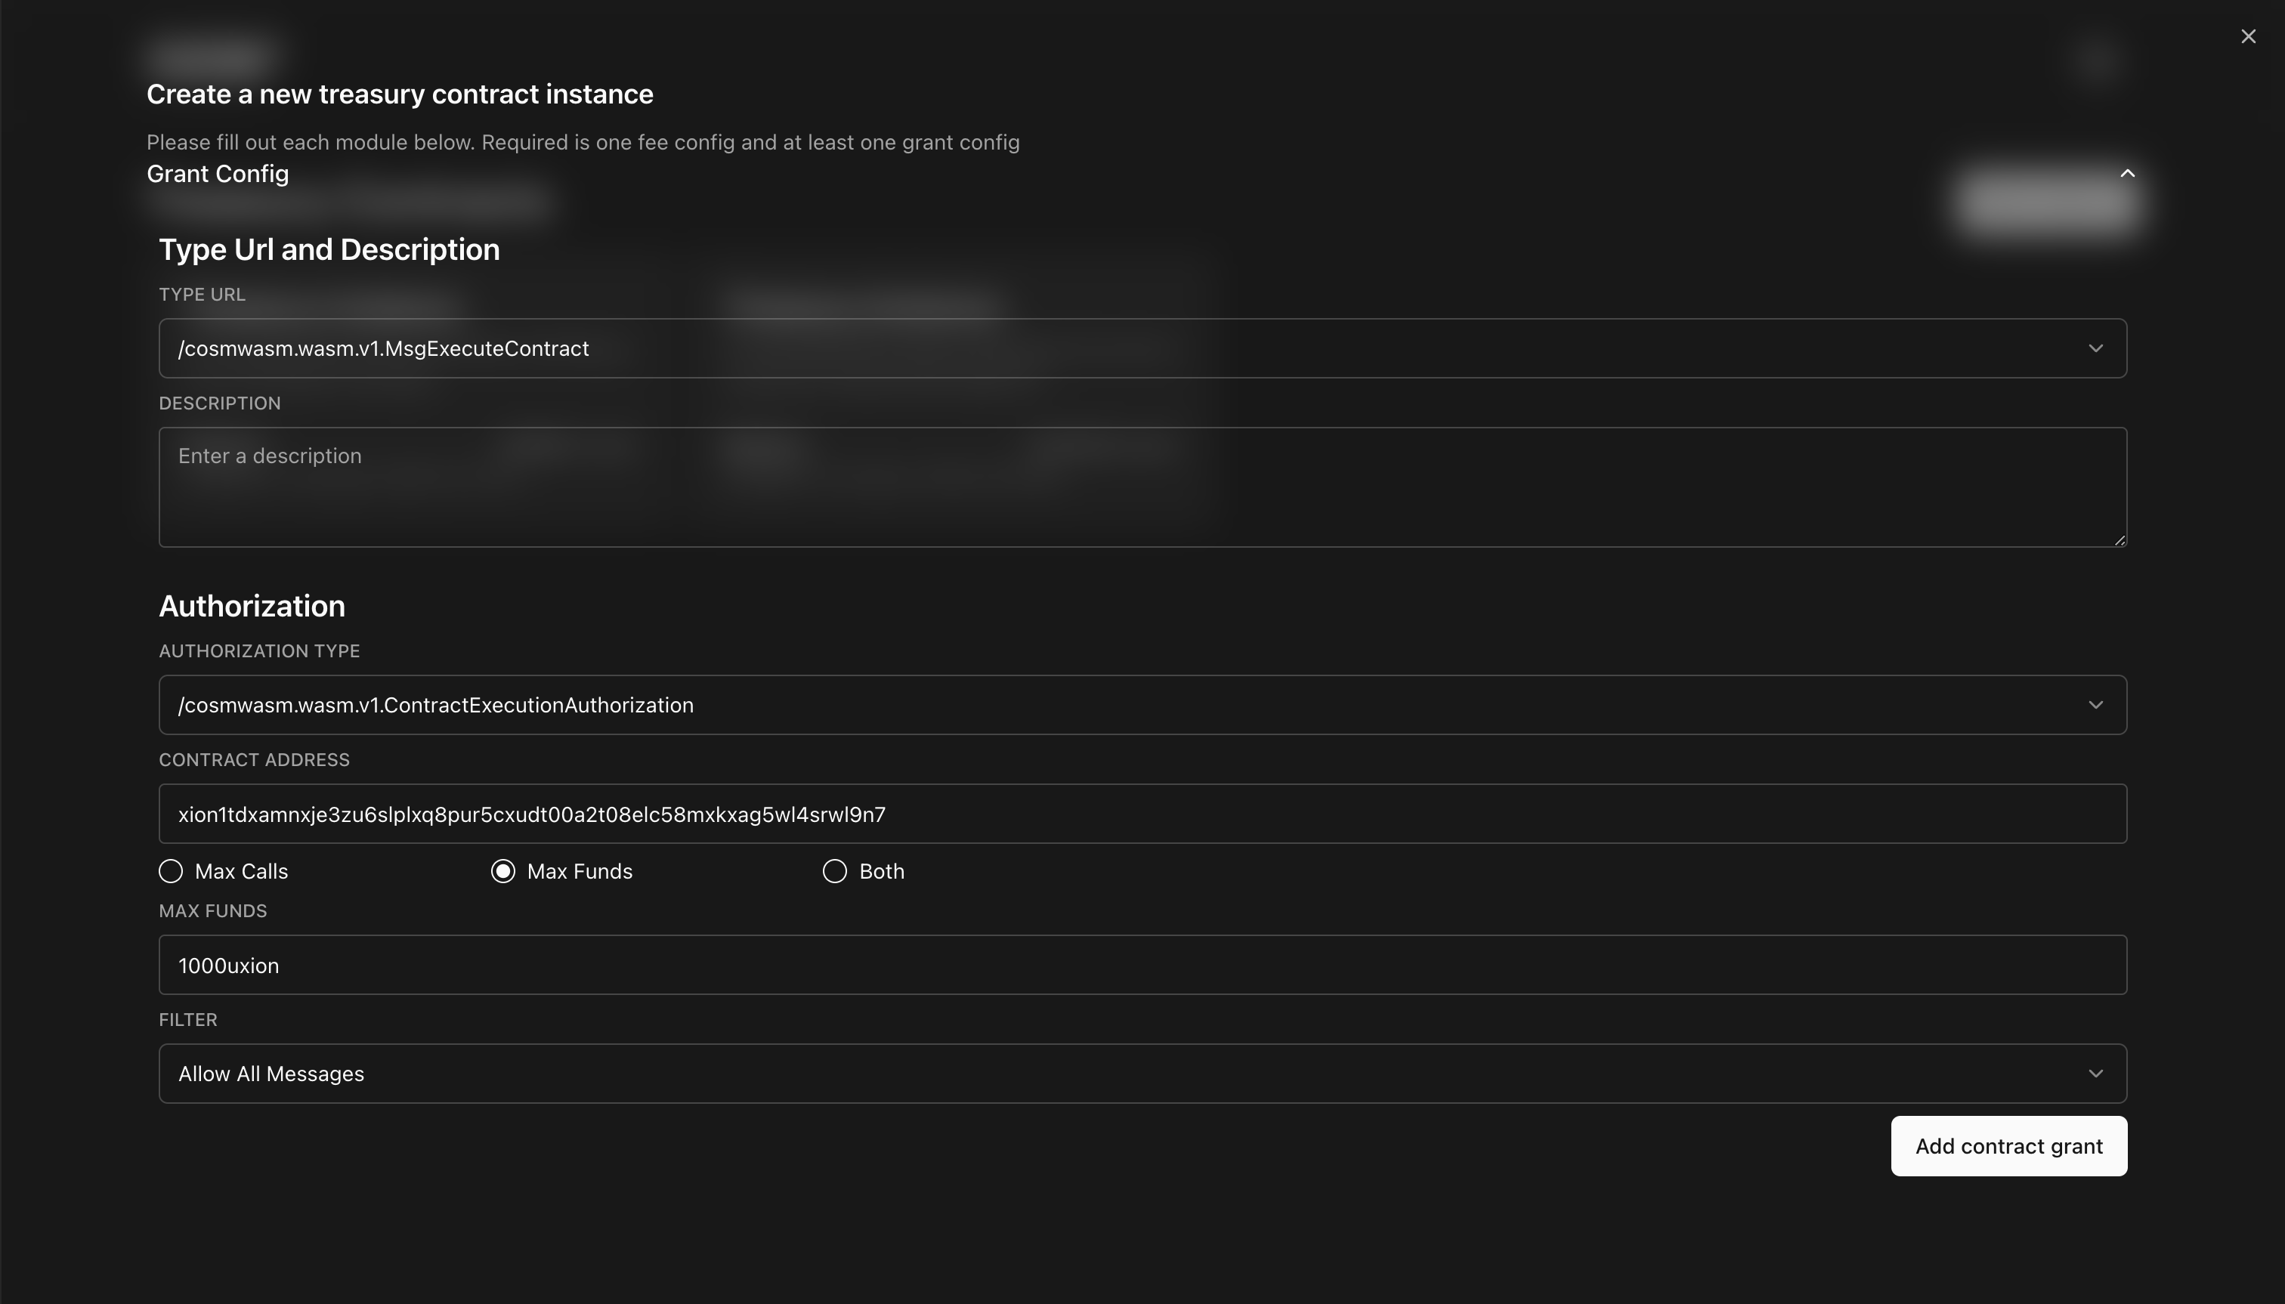Select the Max Calls radio button
Screen dimensions: 2285x1304
click(170, 871)
